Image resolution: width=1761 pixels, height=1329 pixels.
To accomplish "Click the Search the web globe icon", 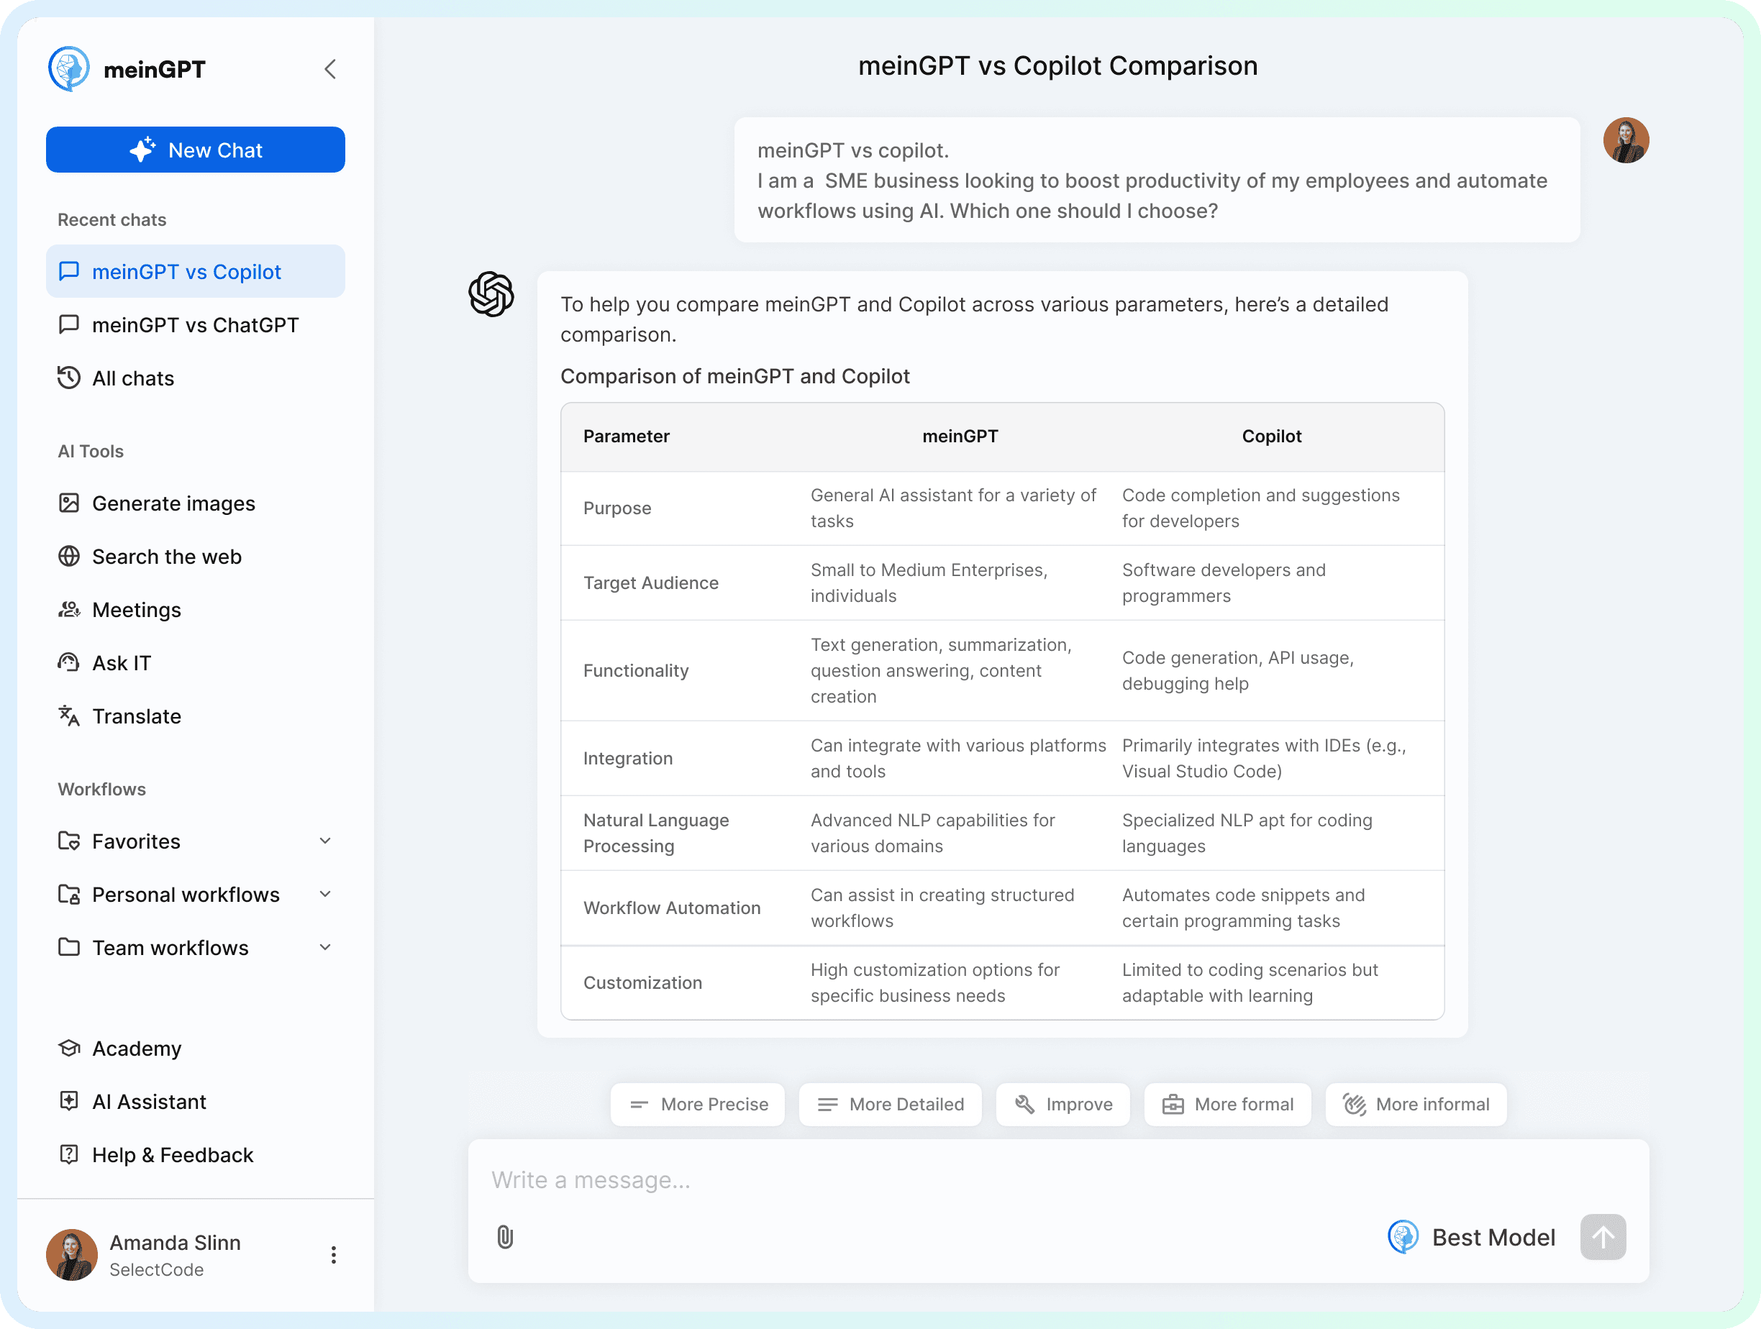I will pos(69,557).
